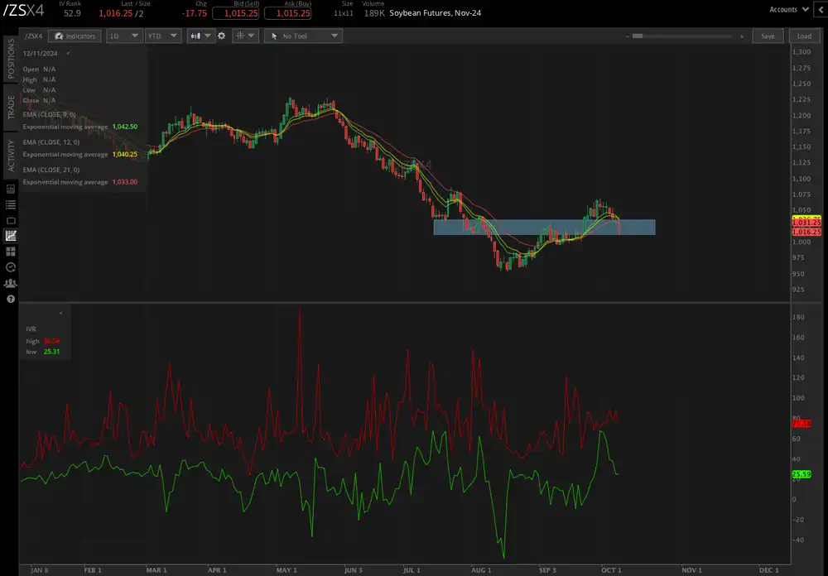Open the people/follow sidebar icon
This screenshot has height=576, width=828.
[11, 283]
